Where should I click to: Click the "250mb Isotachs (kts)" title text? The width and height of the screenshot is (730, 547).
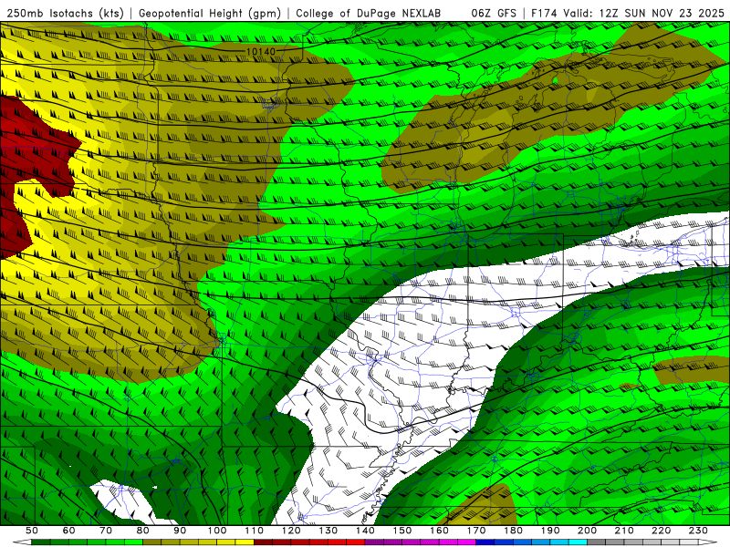65,14
